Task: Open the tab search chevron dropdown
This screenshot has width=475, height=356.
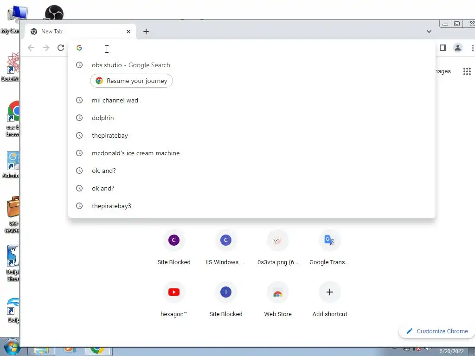Action: click(x=429, y=32)
